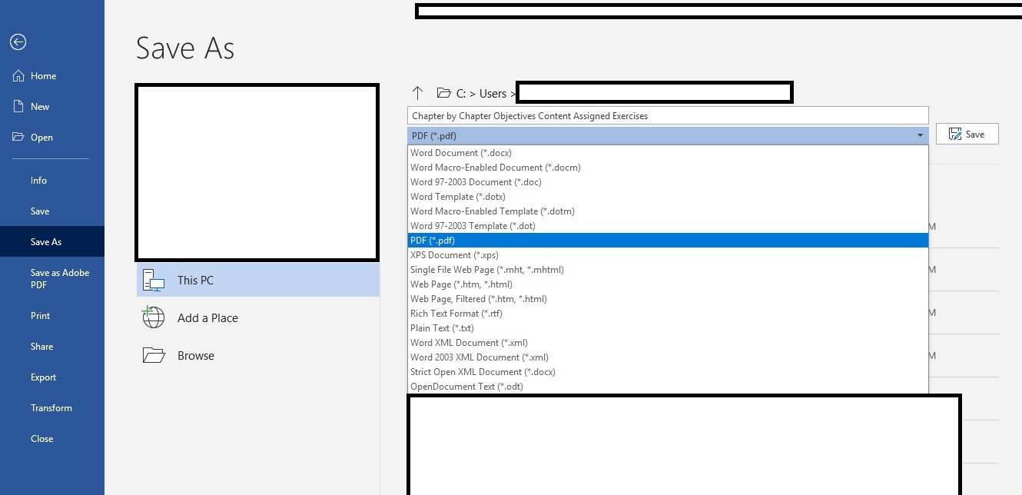Select Save As in the sidebar

(x=52, y=241)
